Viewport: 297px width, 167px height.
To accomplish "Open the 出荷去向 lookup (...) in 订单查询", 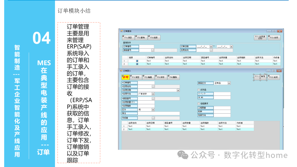I will (211, 50).
